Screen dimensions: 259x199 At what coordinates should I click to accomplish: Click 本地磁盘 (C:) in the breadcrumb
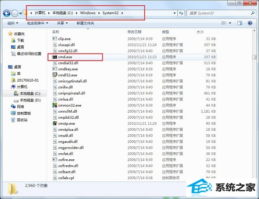click(x=63, y=13)
